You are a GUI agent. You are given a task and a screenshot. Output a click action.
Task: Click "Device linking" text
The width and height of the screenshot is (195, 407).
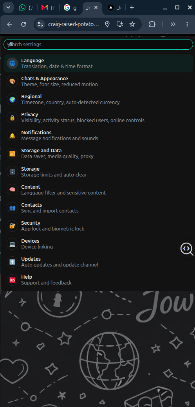coord(37,247)
